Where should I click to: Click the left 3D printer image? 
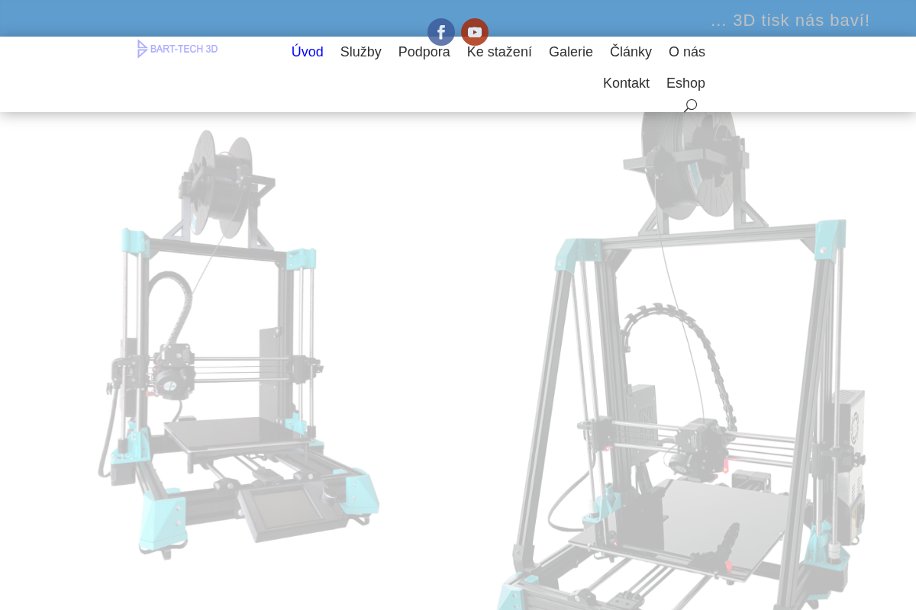pyautogui.click(x=238, y=343)
